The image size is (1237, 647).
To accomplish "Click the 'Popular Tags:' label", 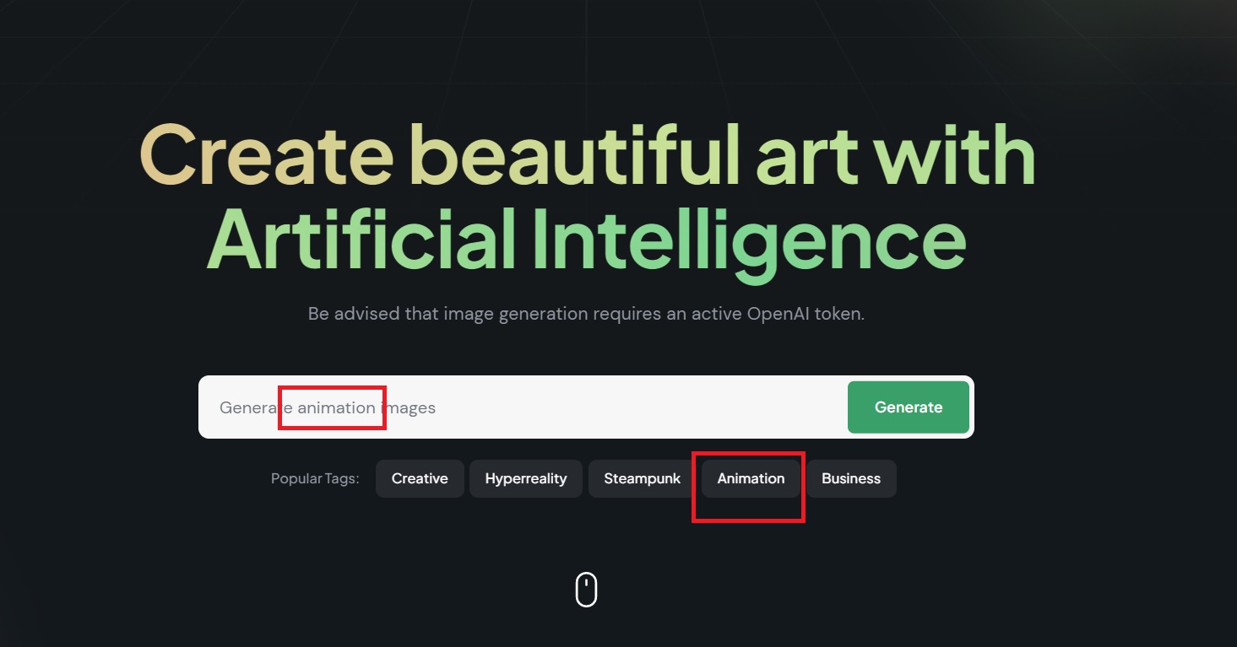I will click(x=315, y=478).
